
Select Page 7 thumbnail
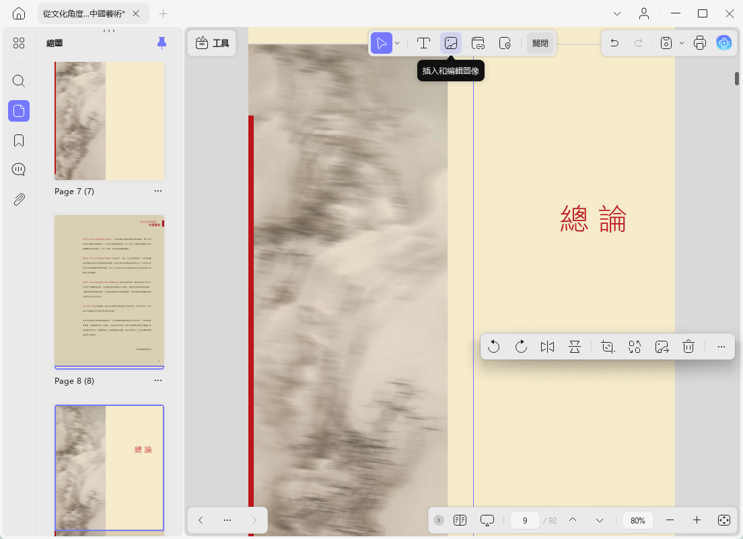[x=110, y=121]
